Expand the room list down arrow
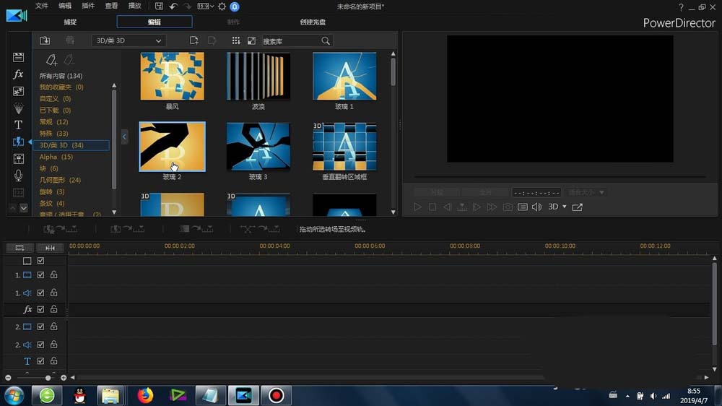The width and height of the screenshot is (722, 406). pyautogui.click(x=24, y=208)
